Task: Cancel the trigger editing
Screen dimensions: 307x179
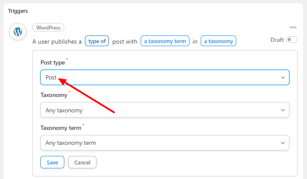Action: 82,162
